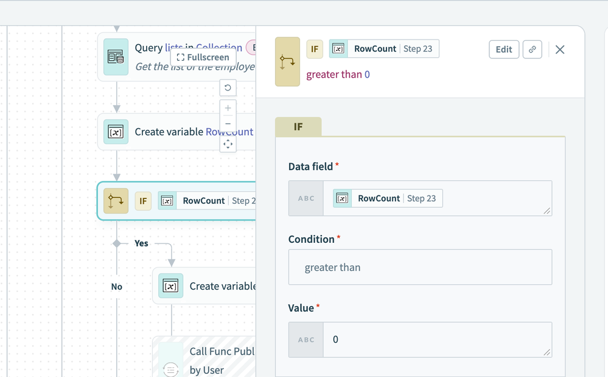Image resolution: width=608 pixels, height=377 pixels.
Task: Click the large IF icon in panel header
Action: tap(287, 62)
